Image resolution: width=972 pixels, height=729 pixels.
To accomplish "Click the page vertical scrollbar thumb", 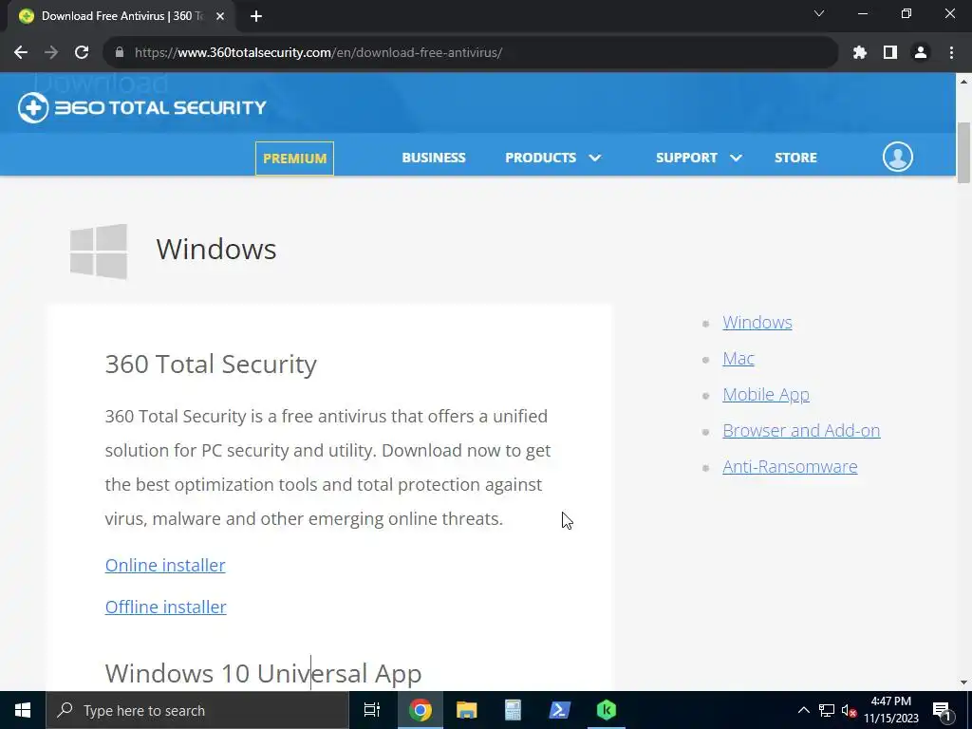I will [x=963, y=153].
